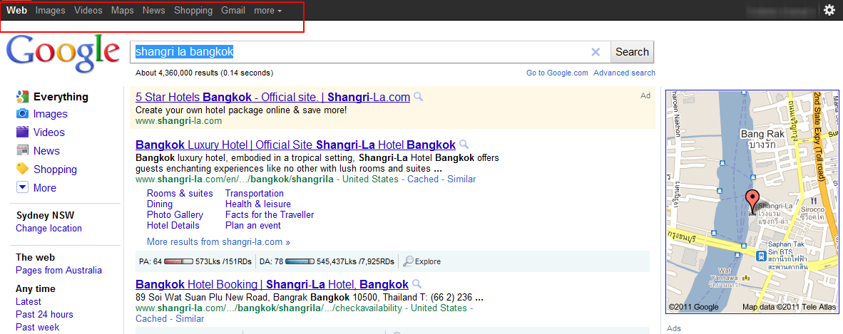Open the settings gear icon
Screen dimensions: 843x334
829,10
